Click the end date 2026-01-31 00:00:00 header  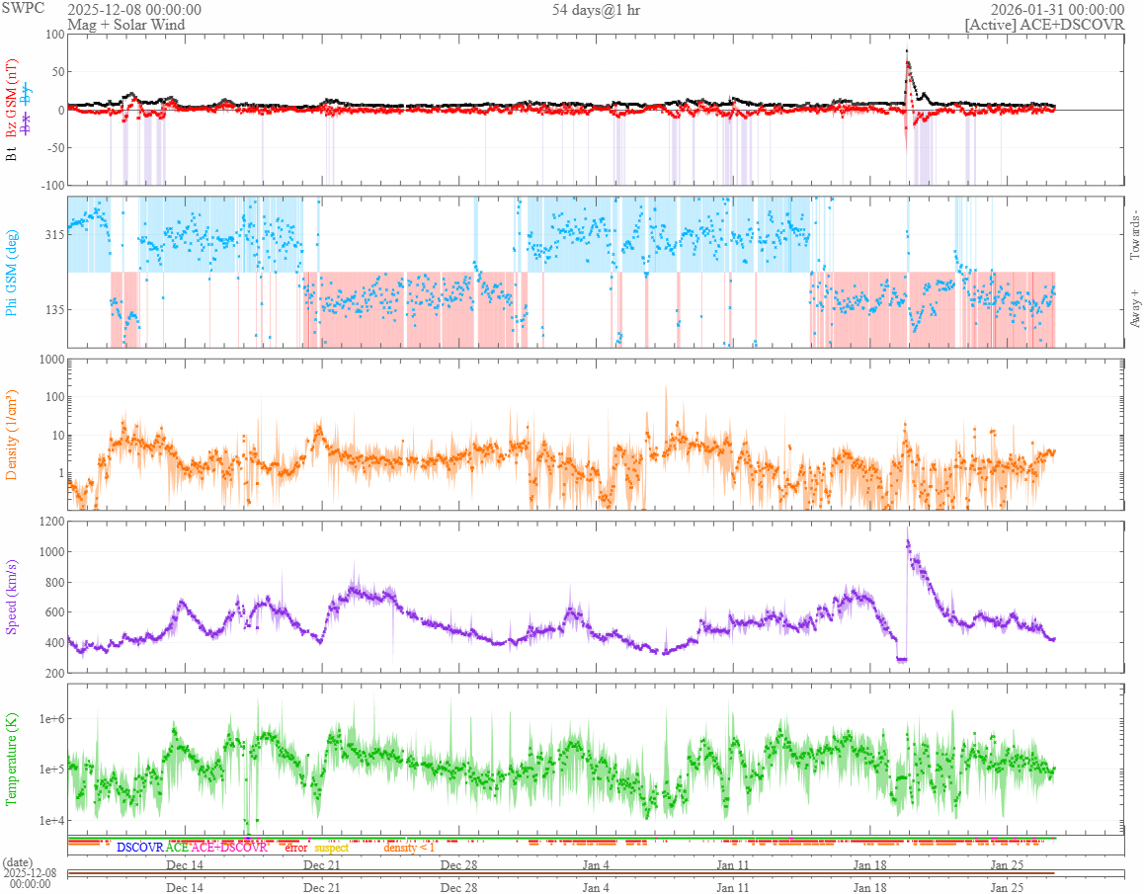1057,10
